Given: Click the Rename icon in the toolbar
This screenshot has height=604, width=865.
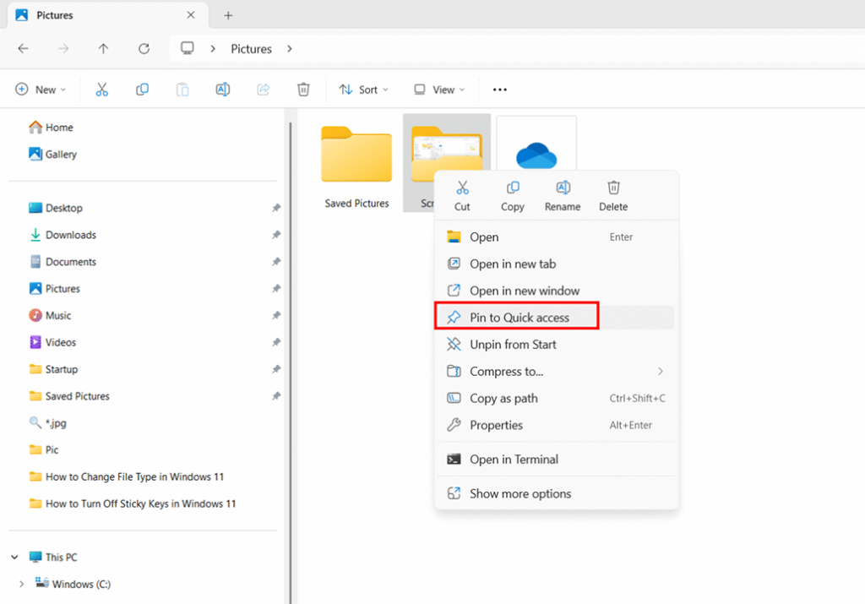Looking at the screenshot, I should coord(223,90).
